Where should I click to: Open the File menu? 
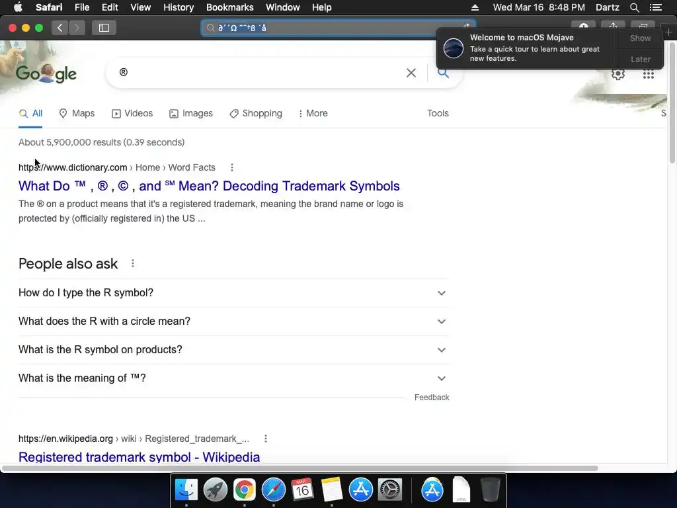(x=81, y=7)
